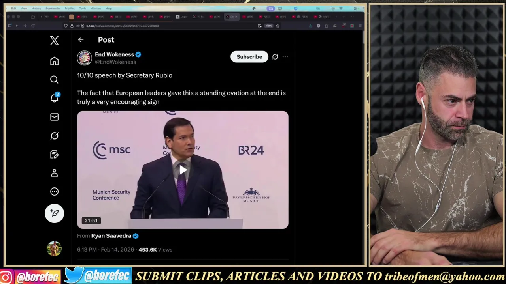Open the Messages envelope icon
506x284 pixels.
tap(54, 117)
